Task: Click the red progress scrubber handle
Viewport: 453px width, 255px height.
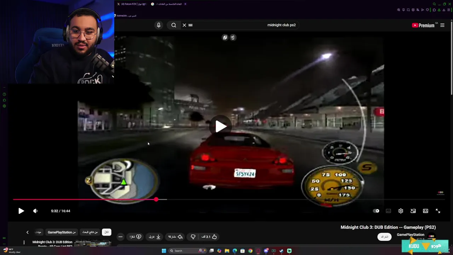Action: (156, 200)
